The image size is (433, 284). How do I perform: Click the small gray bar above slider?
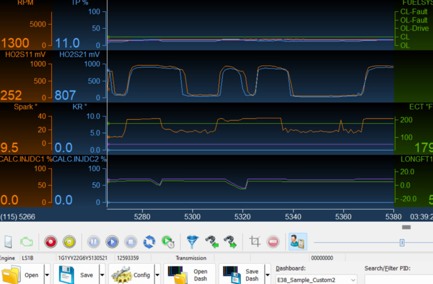pos(406,227)
